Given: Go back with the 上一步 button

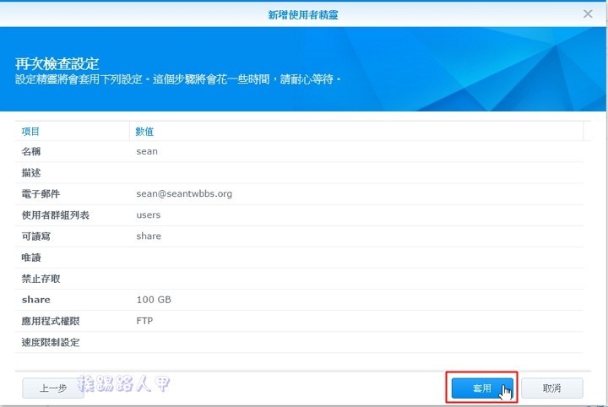Looking at the screenshot, I should (x=53, y=388).
